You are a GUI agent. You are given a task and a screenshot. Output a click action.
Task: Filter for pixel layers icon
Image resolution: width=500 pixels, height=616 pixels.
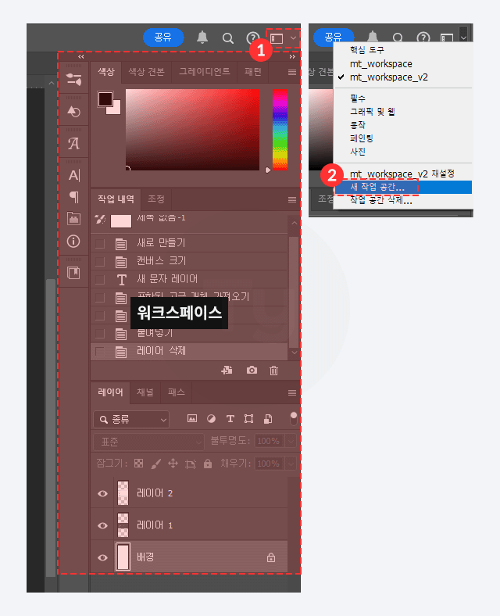click(x=192, y=419)
